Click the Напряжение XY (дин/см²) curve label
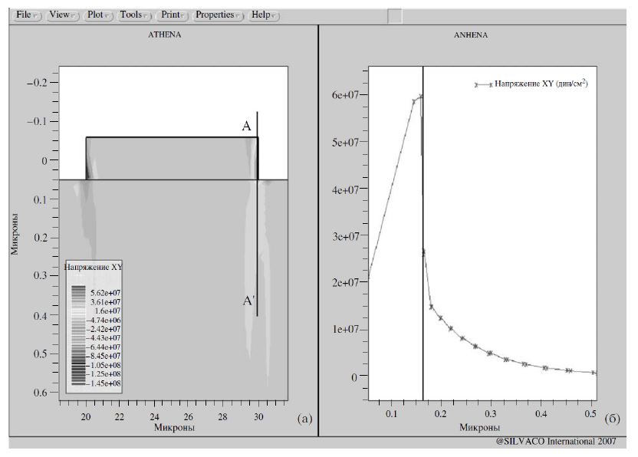 click(x=541, y=84)
